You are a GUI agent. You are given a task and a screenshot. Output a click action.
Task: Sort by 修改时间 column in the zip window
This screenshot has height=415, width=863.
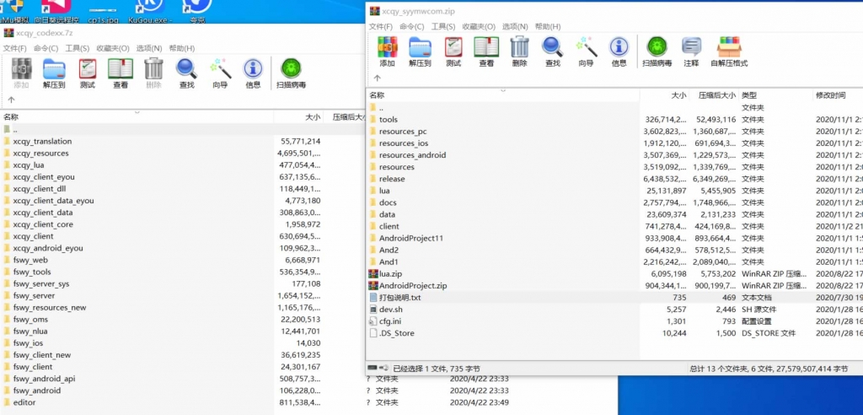pyautogui.click(x=829, y=95)
